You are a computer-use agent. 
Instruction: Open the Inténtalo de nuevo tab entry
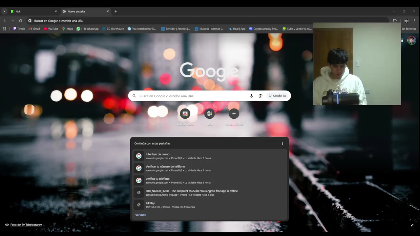pyautogui.click(x=210, y=156)
